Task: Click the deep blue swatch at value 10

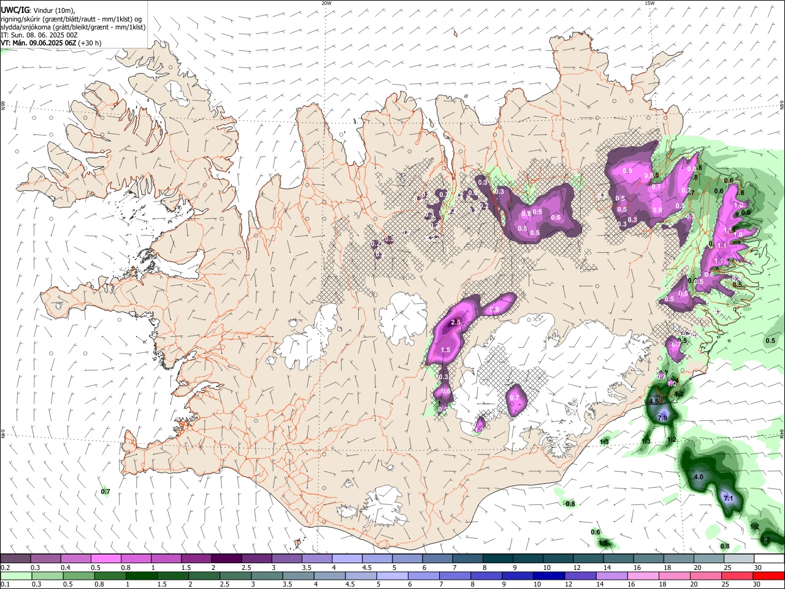Action: pyautogui.click(x=548, y=576)
